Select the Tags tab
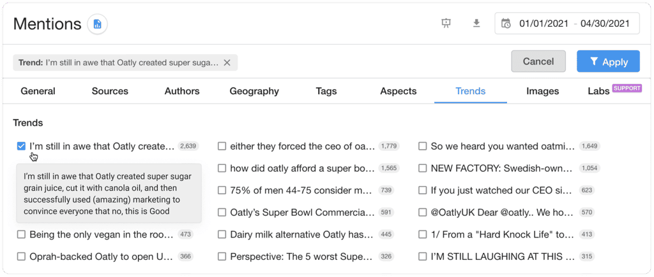Viewport: 654px width, 277px height. click(326, 91)
